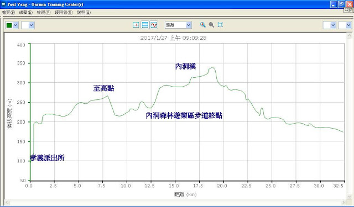Screen dimensions: 354x207
Task: Click the 內洞溪 peak label on chart
Action: (x=185, y=66)
